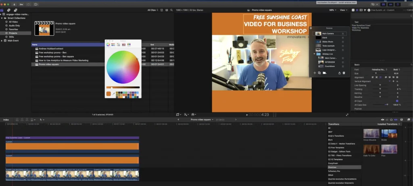The width and height of the screenshot is (413, 186).
Task: Adjust the Tracking slider
Action: click(380, 89)
